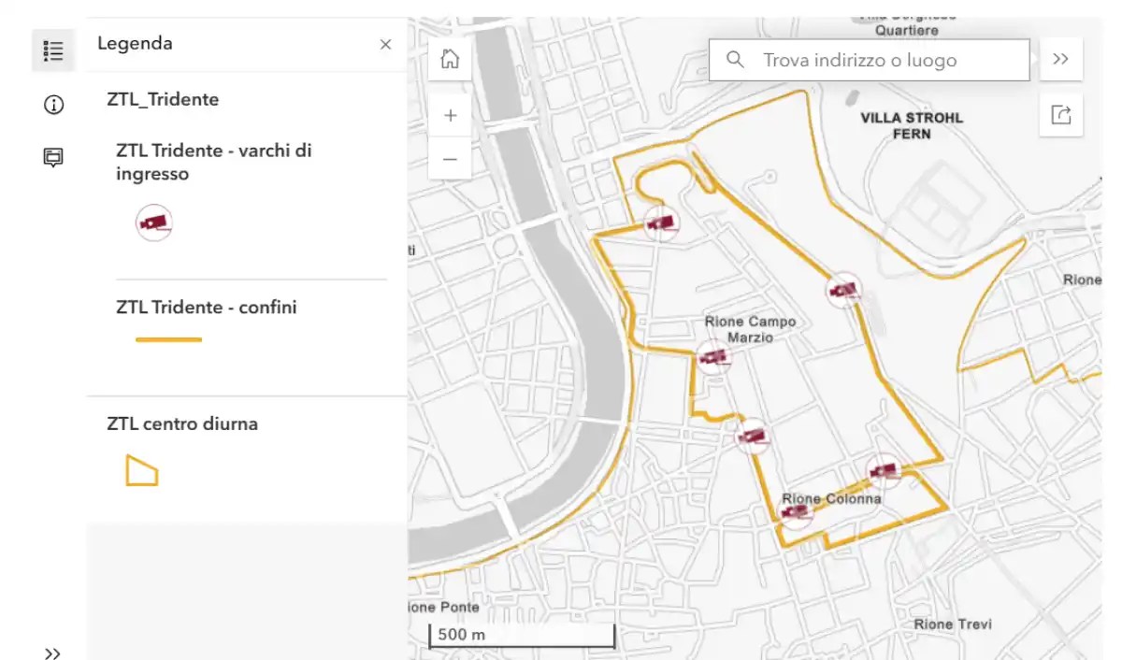Click ZTL centro diurna legend heading
The image size is (1122, 660).
pyautogui.click(x=182, y=423)
